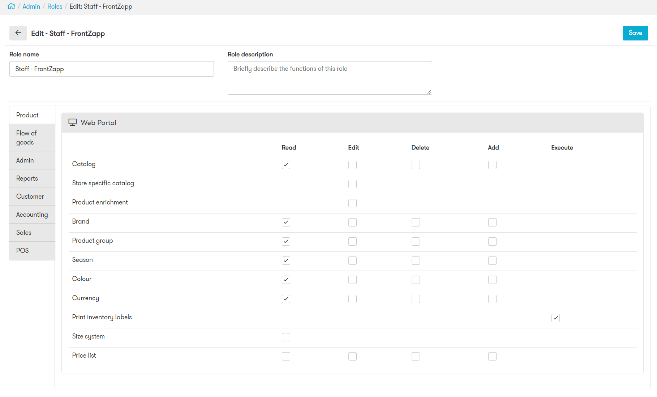
Task: Enable Edit for Store specific catalog
Action: tap(352, 184)
